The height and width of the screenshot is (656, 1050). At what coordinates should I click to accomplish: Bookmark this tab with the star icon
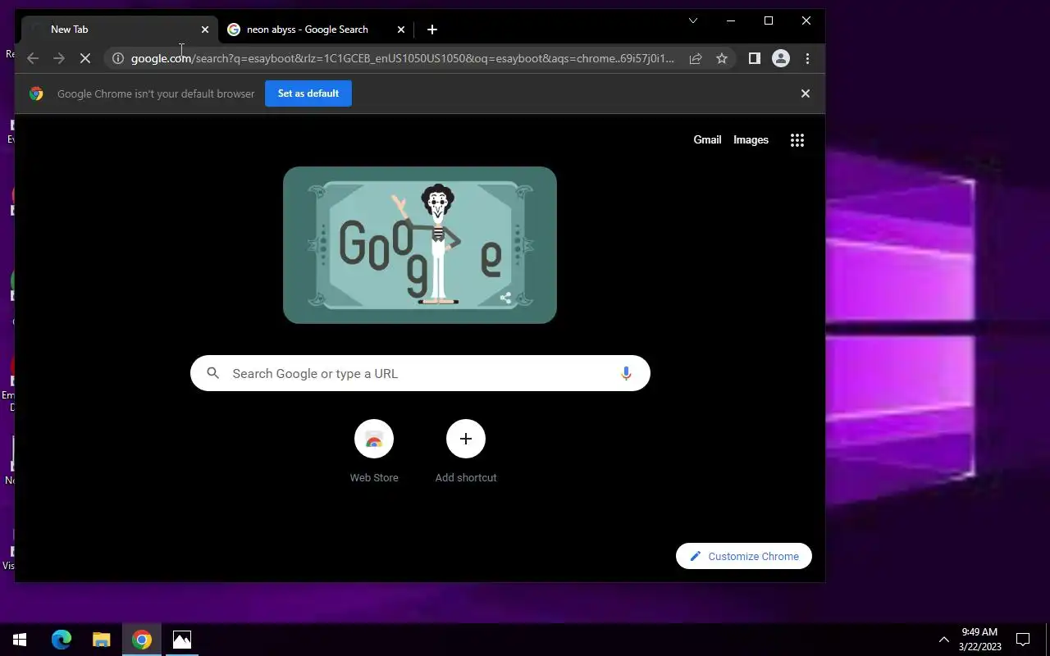pyautogui.click(x=722, y=58)
